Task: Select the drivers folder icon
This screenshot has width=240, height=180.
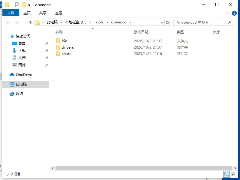Action: (58, 47)
